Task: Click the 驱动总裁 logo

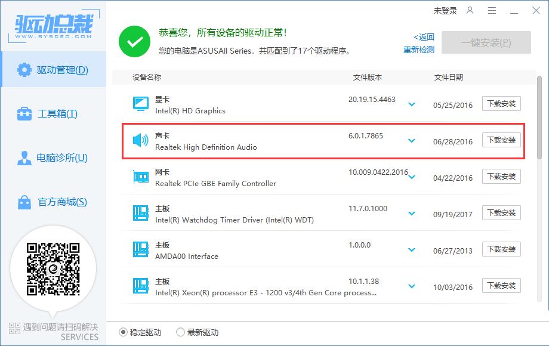Action: coord(54,25)
